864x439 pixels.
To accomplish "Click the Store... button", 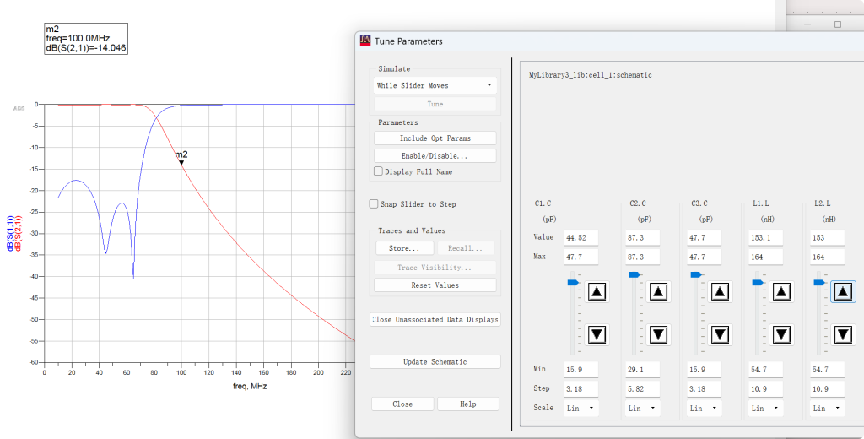I will tap(404, 248).
